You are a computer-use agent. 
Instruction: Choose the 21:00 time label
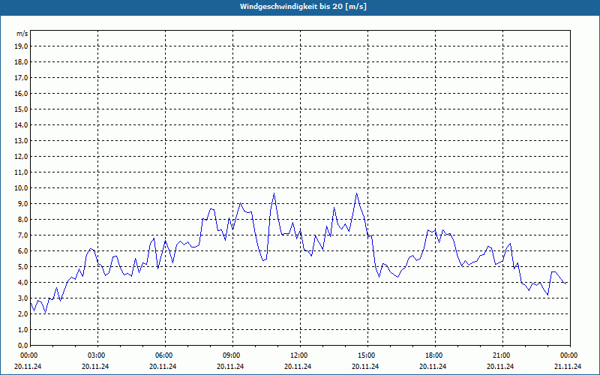tap(502, 355)
